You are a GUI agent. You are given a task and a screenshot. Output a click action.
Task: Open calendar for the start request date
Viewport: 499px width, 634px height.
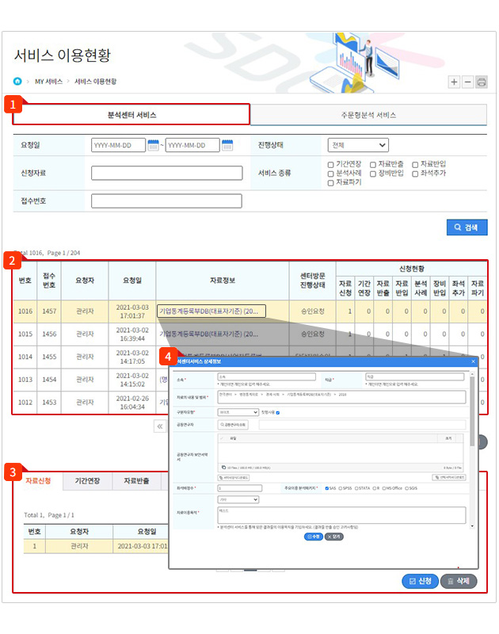[x=153, y=145]
